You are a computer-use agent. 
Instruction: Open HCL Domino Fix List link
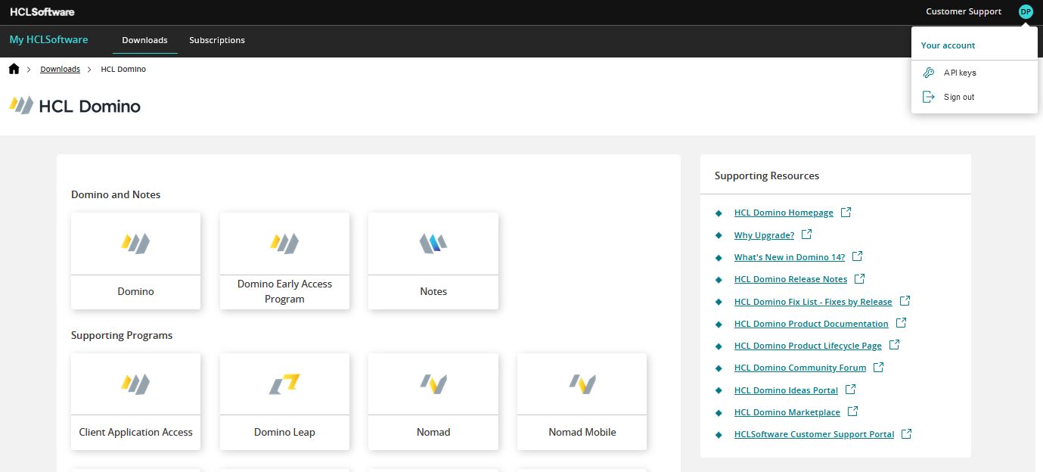[x=813, y=302]
